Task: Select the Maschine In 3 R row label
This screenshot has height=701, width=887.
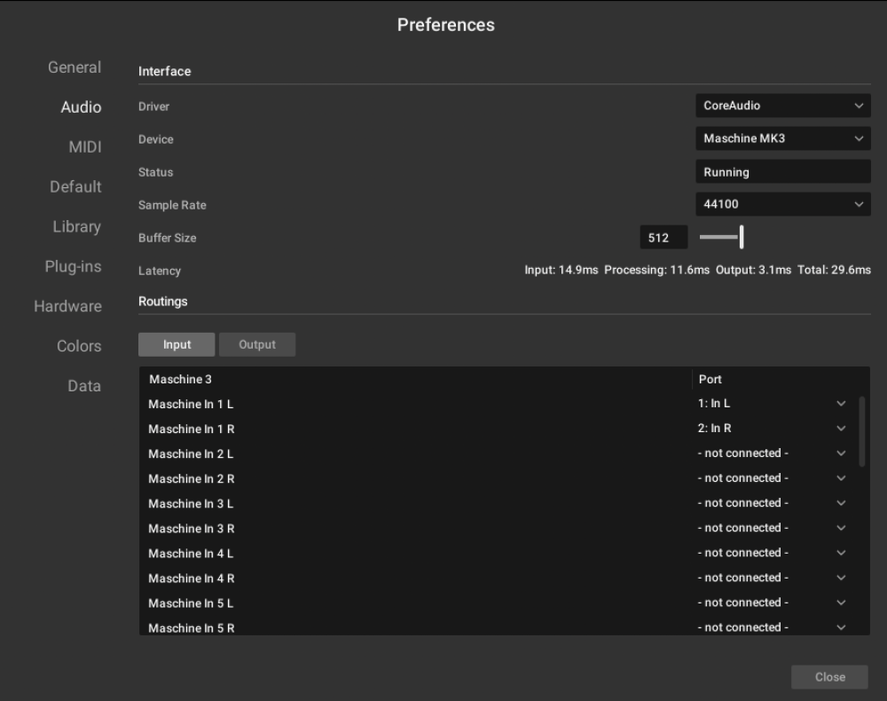Action: click(x=192, y=529)
